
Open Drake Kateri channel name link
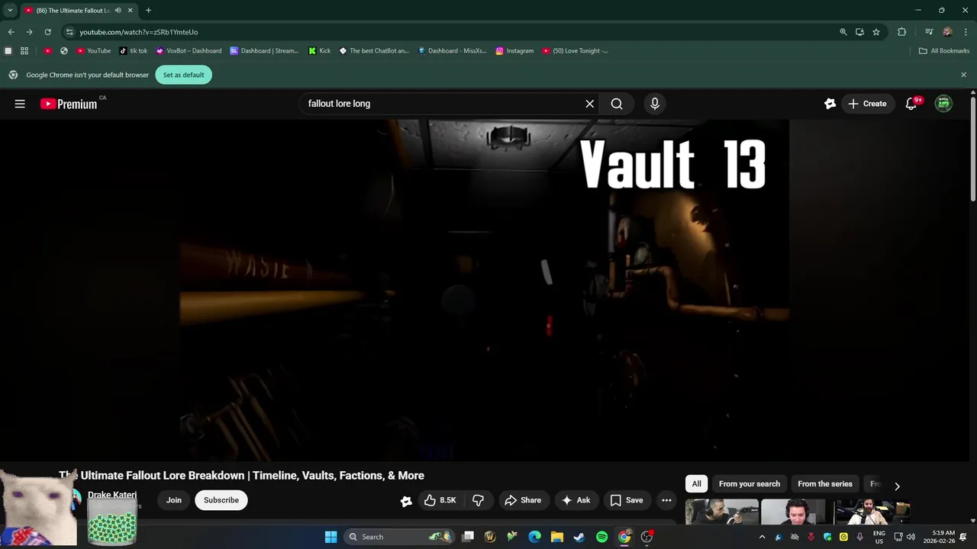click(x=112, y=495)
